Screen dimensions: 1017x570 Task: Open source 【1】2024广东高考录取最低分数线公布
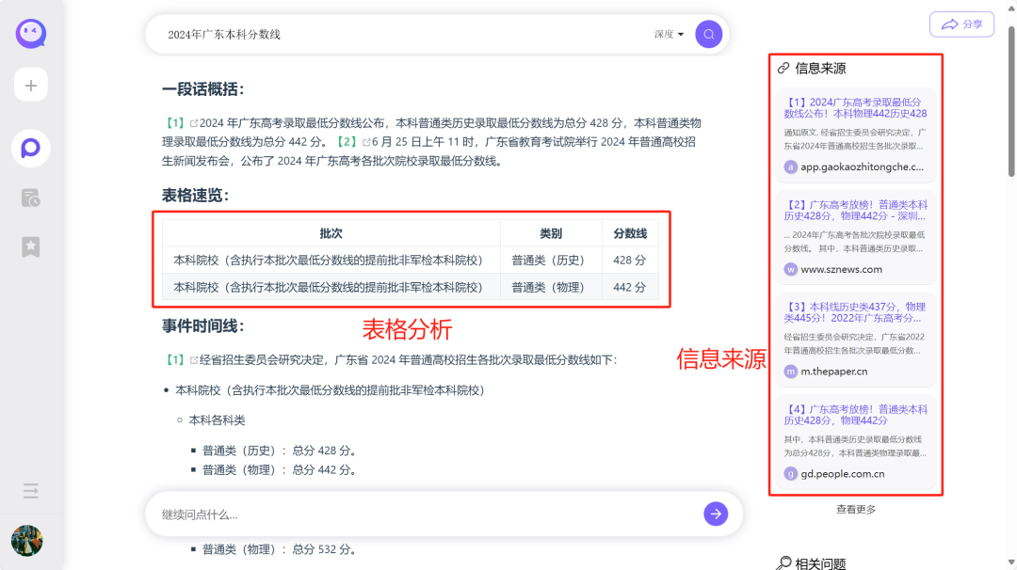click(855, 107)
